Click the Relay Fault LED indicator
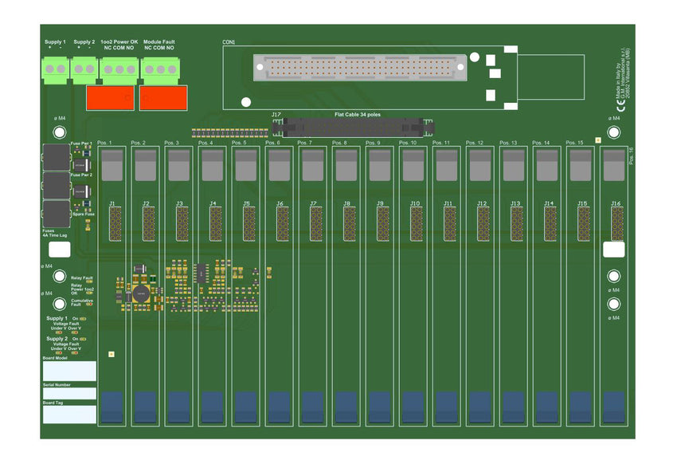Viewport: 677px width, 468px height. [x=89, y=282]
